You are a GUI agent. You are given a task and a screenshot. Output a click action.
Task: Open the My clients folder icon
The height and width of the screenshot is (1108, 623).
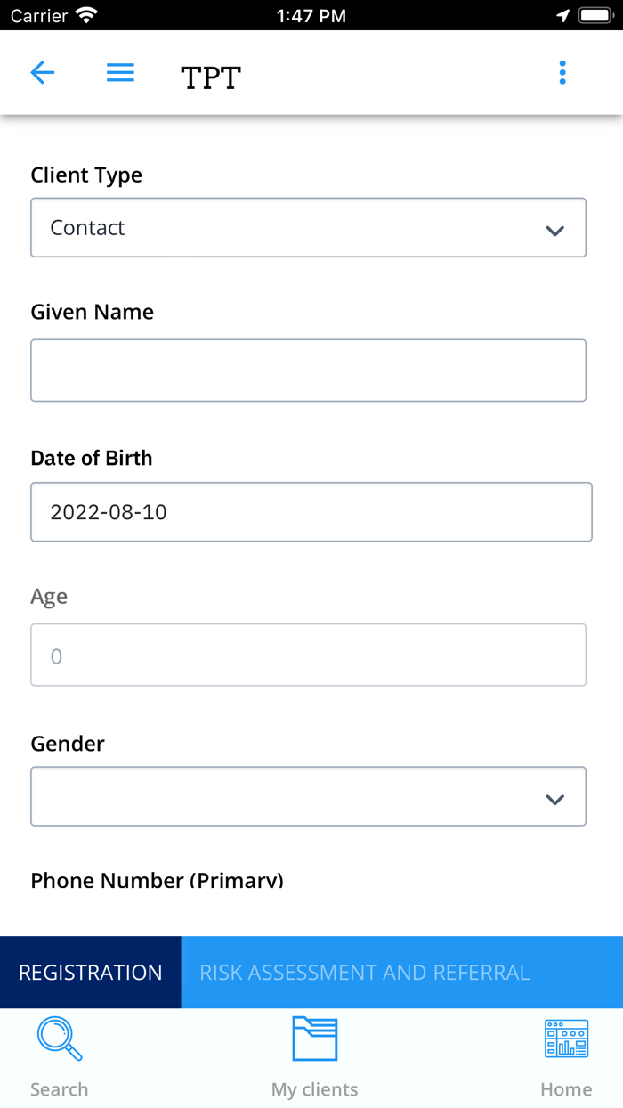coord(314,1039)
